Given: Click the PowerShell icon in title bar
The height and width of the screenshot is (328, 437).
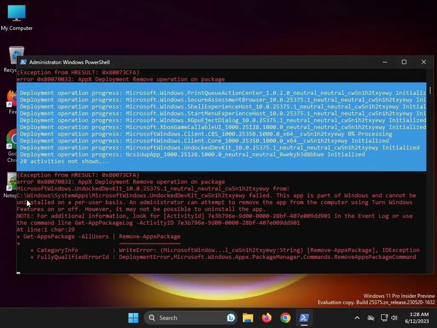Looking at the screenshot, I should [23, 62].
